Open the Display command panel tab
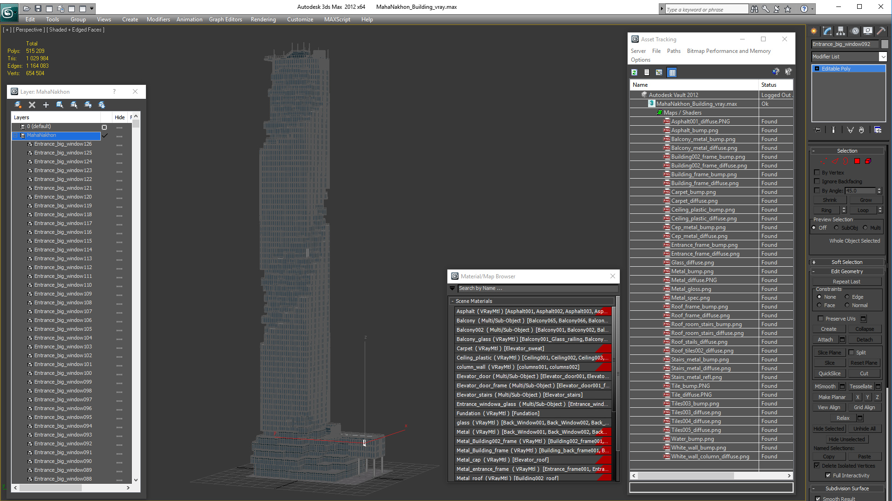892x501 pixels. [868, 31]
